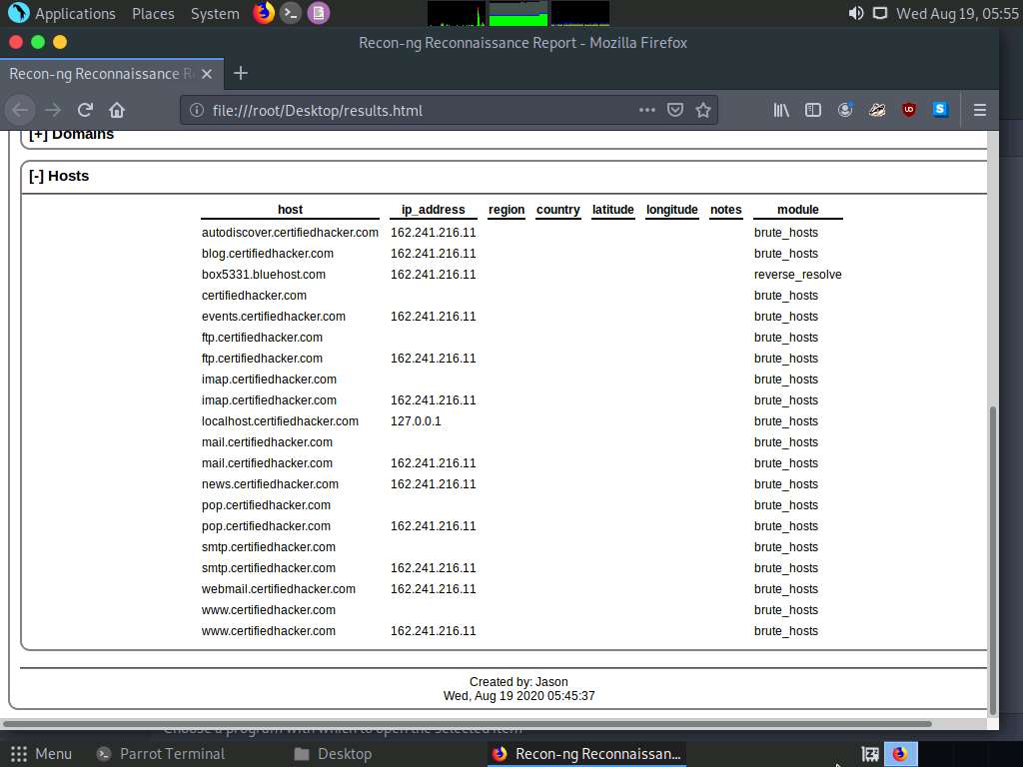The image size is (1023, 767).
Task: Open the bottom panel Menu button
Action: 41,754
